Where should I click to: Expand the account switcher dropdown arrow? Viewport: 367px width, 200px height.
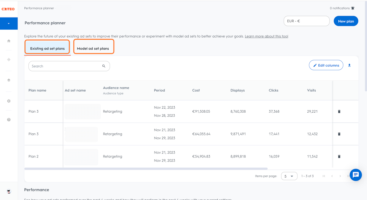9,24
